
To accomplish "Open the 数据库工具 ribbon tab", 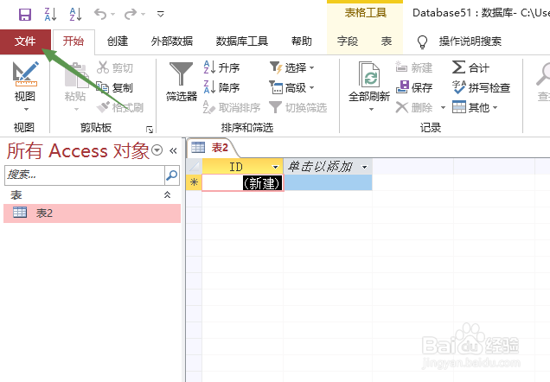I will pyautogui.click(x=241, y=41).
